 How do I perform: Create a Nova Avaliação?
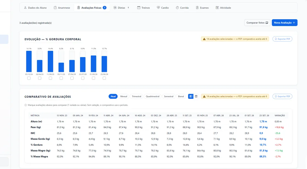tap(285, 23)
